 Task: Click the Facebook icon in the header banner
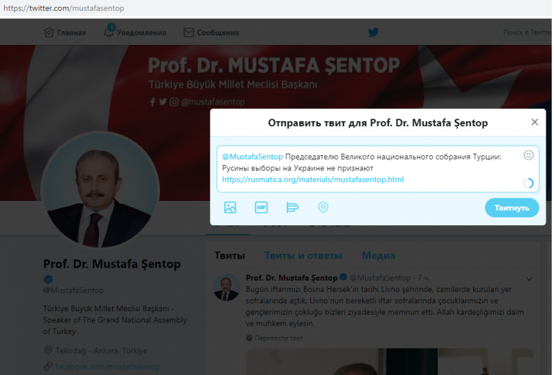coord(152,102)
